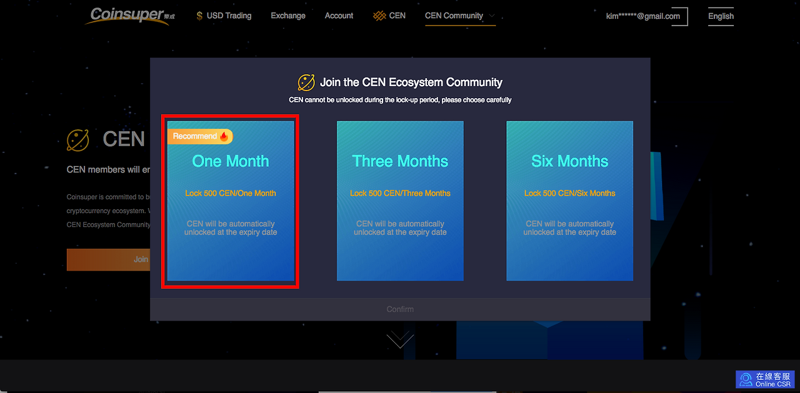Select the Six Months lock-up card

pos(569,201)
